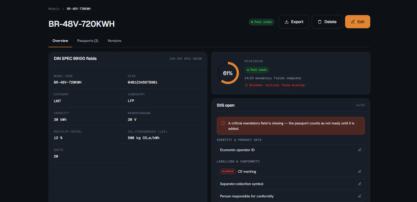Screen dimensions: 417x202
Task: Click the Pass ready badge under Readiness
Action: point(257,70)
